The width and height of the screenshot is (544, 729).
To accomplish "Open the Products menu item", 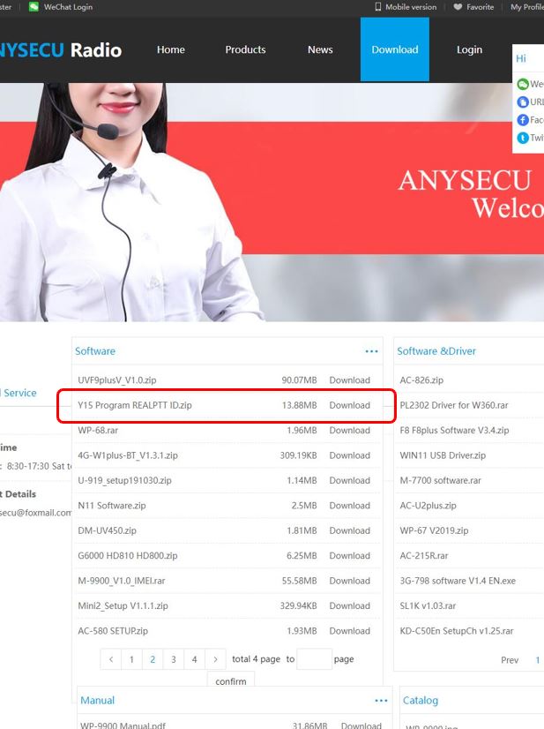I will point(245,49).
